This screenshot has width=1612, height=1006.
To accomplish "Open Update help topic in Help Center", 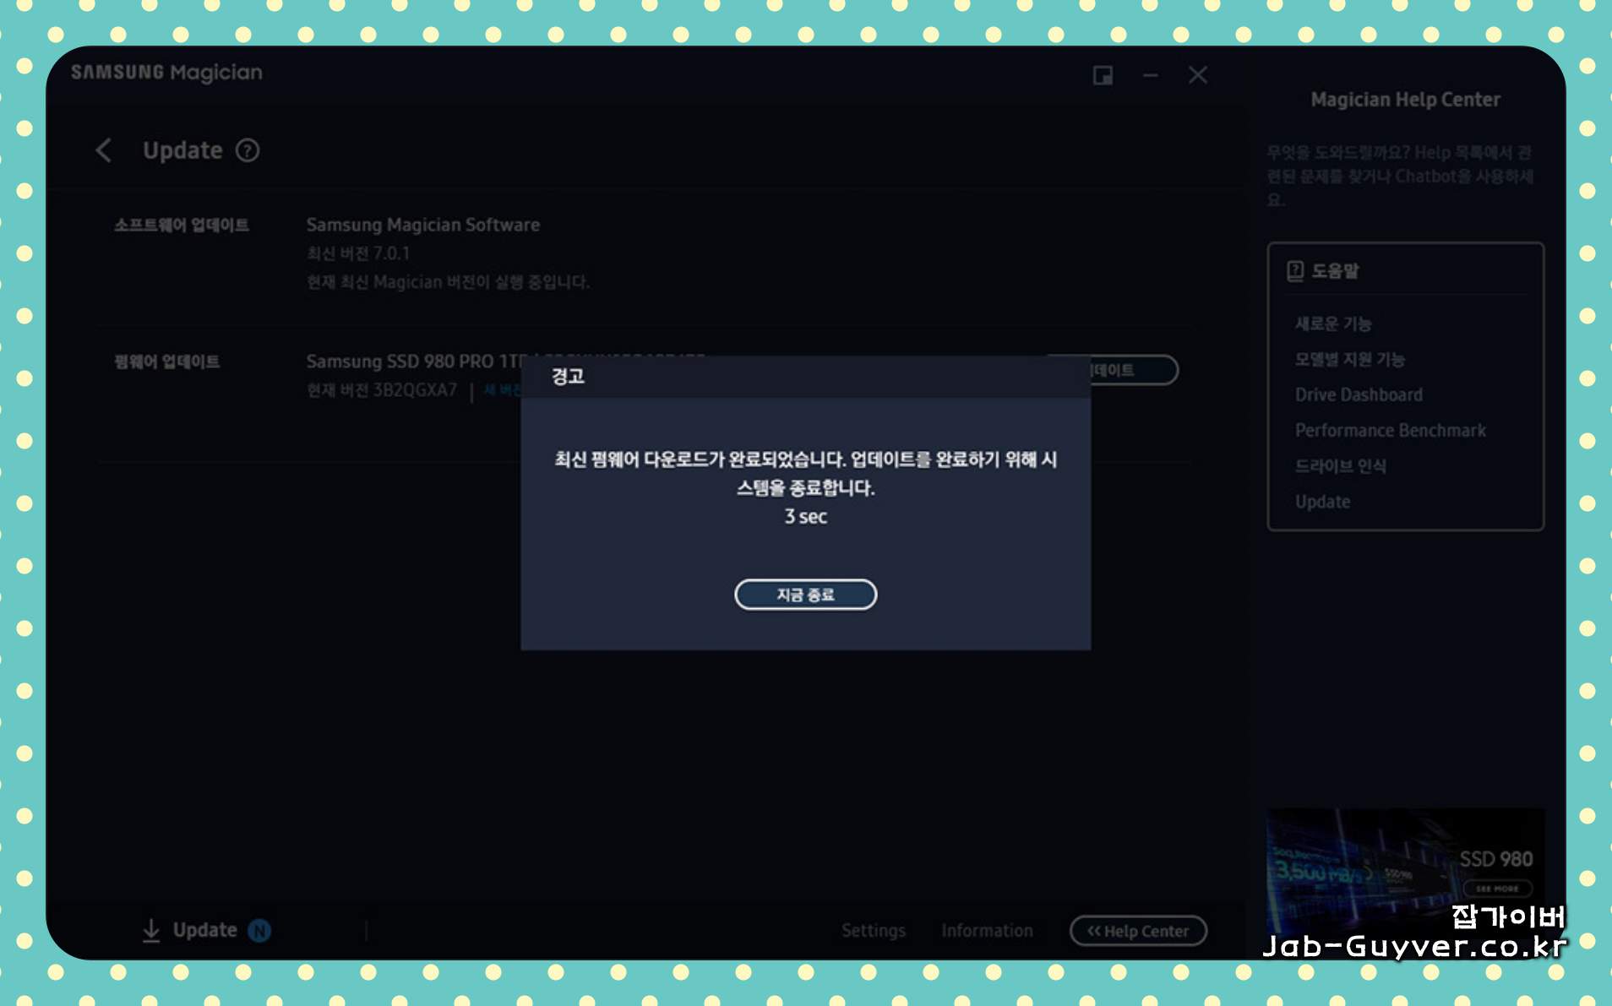I will (1323, 502).
